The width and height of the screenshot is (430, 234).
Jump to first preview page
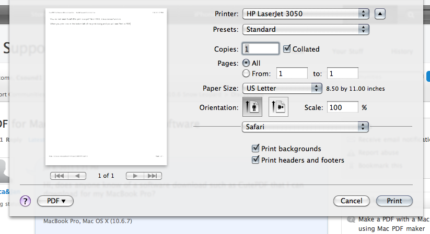point(59,176)
